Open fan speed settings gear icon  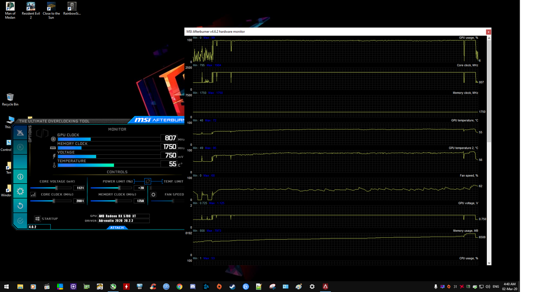point(154,194)
